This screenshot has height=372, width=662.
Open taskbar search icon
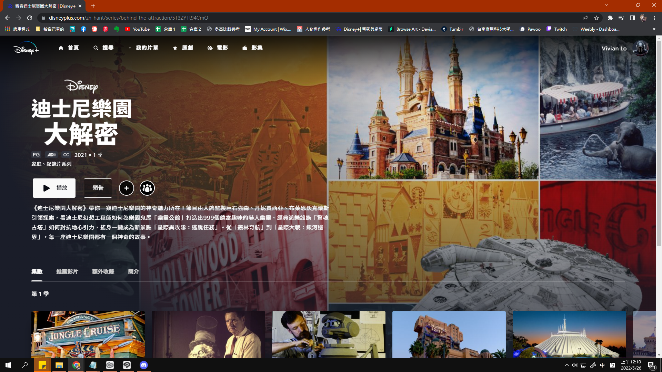pos(25,365)
